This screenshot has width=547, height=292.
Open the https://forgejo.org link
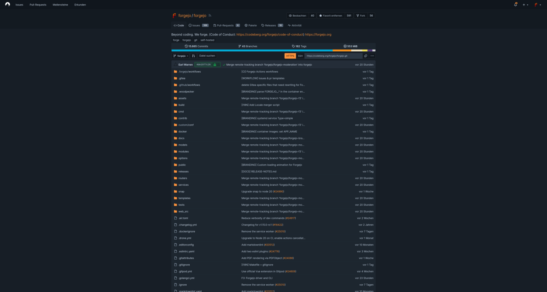[x=318, y=35]
